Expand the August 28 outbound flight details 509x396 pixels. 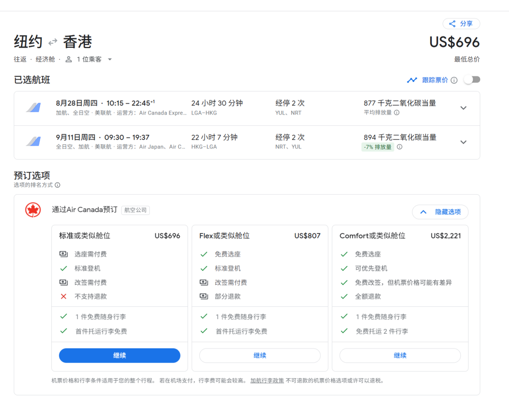(463, 108)
